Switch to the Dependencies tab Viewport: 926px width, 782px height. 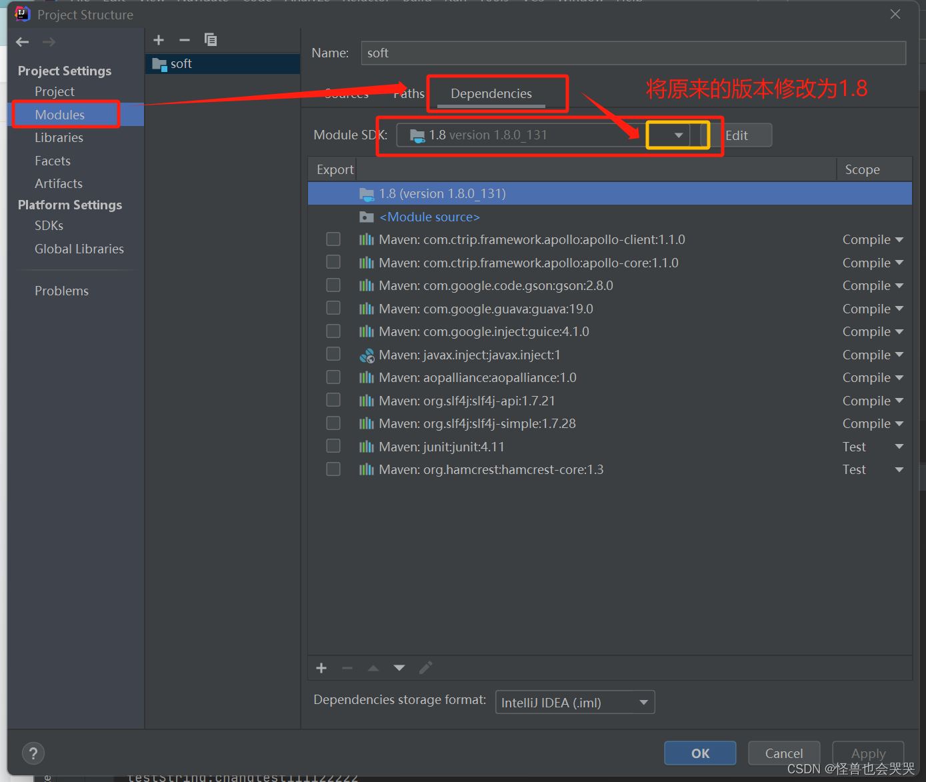491,93
